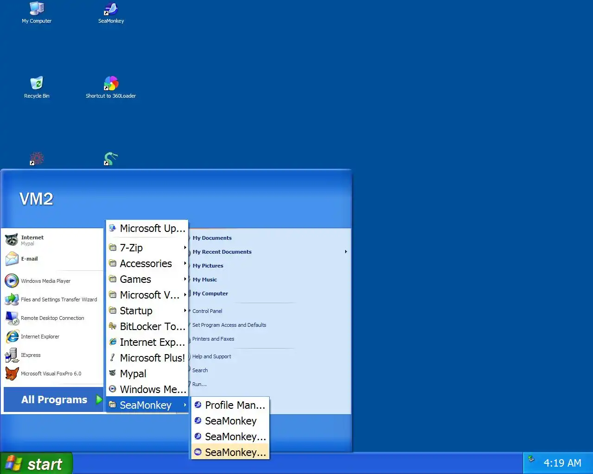Image resolution: width=593 pixels, height=474 pixels.
Task: Click the green start button
Action: click(36, 463)
